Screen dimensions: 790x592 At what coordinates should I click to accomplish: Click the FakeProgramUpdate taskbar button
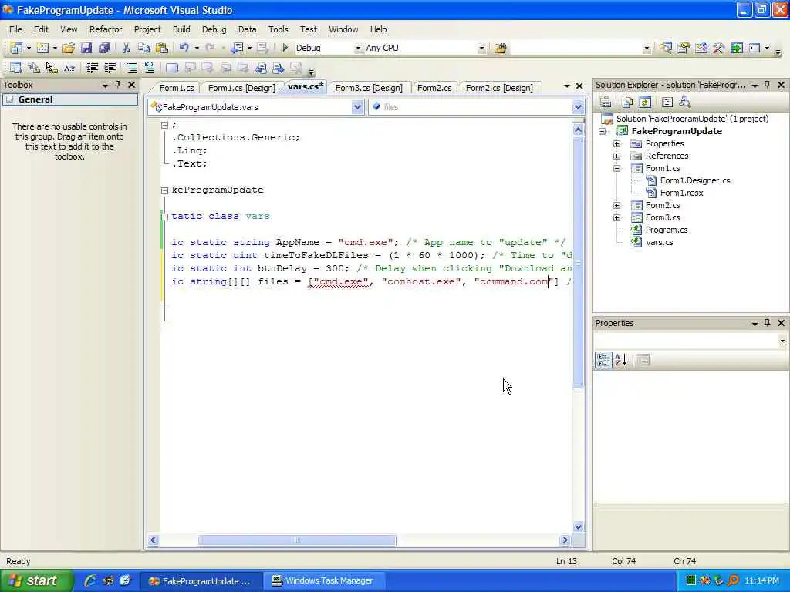pos(201,581)
